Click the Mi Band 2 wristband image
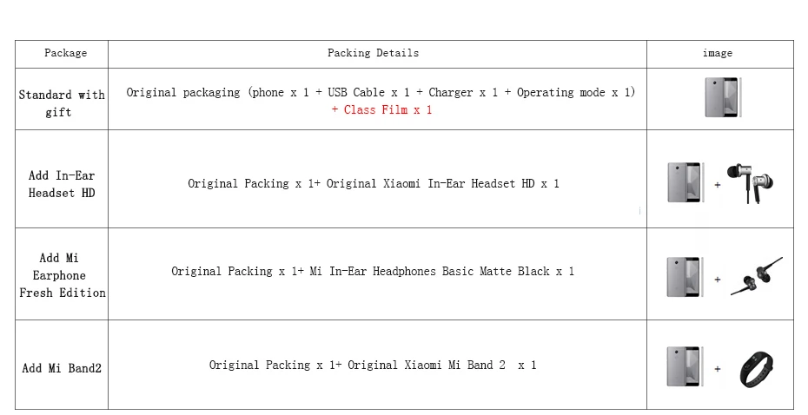This screenshot has width=808, height=415. click(757, 369)
